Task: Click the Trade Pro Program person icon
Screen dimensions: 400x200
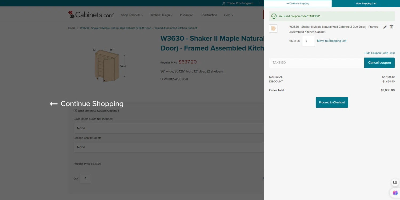Action: (x=224, y=3)
